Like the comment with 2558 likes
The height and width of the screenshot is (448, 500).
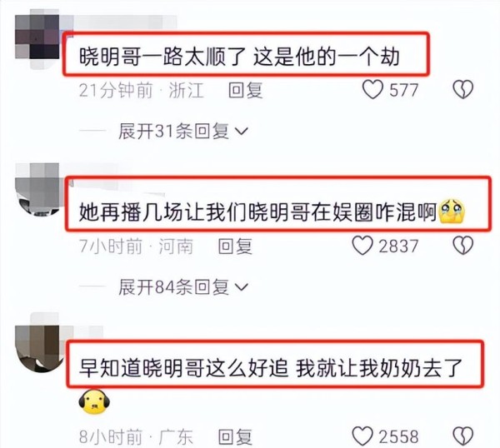[362, 436]
